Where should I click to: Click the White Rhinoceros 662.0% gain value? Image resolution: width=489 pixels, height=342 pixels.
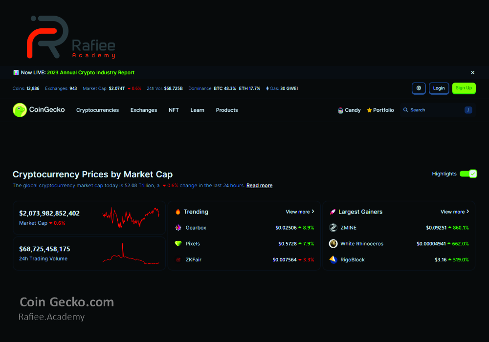[460, 244]
